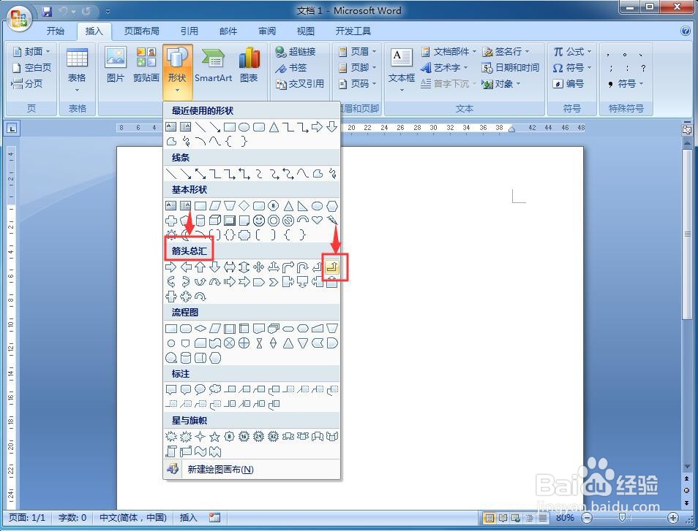Open the Word help button

pyautogui.click(x=686, y=31)
